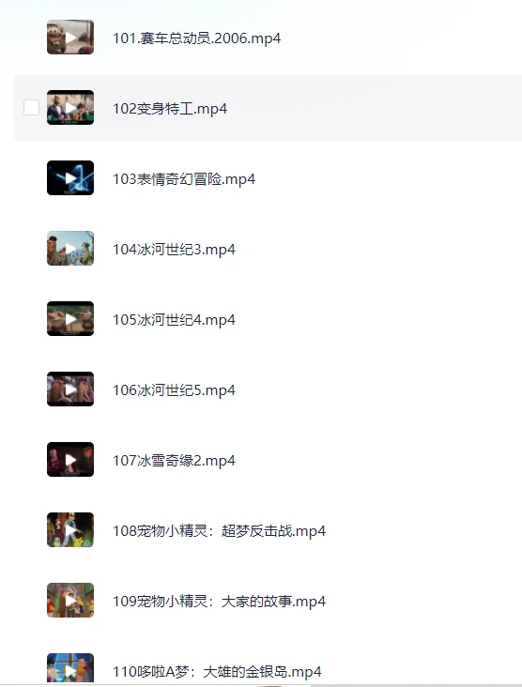Open 108宠物小精灵：超梦反击战.mp4 file name
This screenshot has width=522, height=687.
(219, 531)
